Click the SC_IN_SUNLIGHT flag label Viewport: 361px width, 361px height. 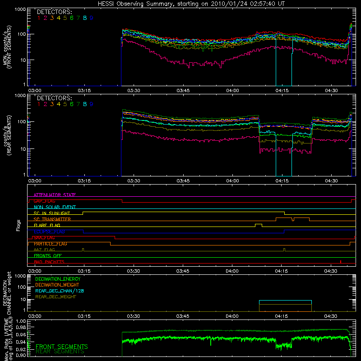(x=52, y=213)
